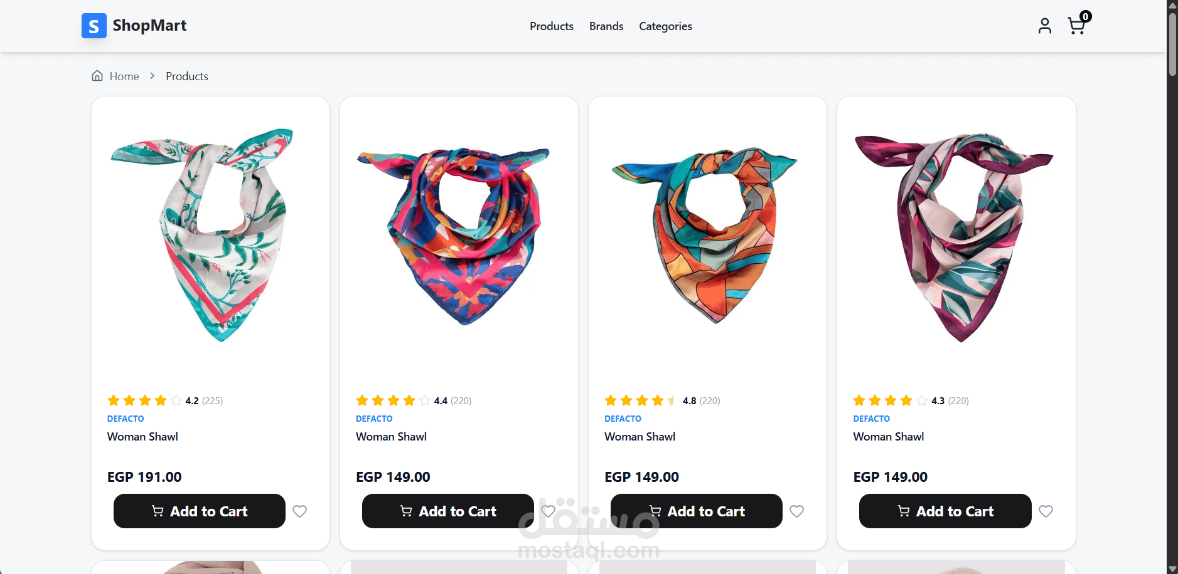
Task: Toggle wishlist heart for EGP 191.00 shawl
Action: click(x=300, y=511)
